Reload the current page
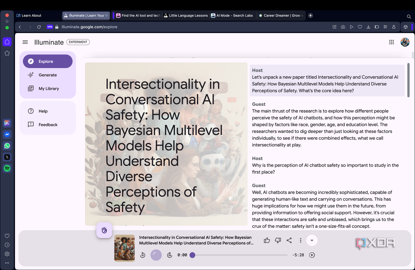 [x=39, y=27]
